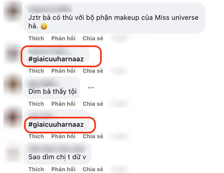Open profile picture of the top commenter
Image resolution: width=224 pixels, height=173 pixels.
[13, 11]
